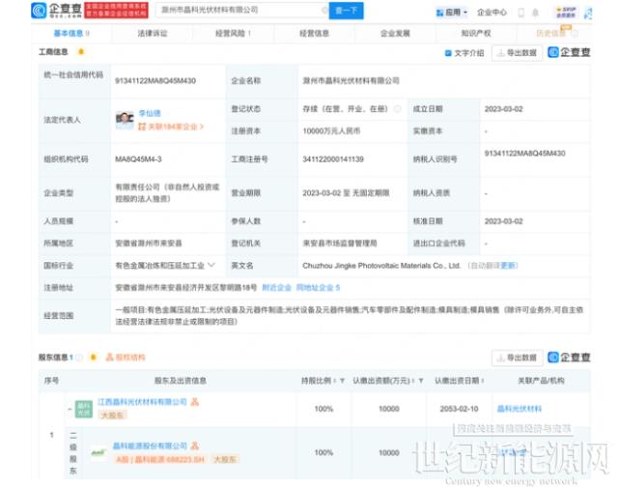This screenshot has width=618, height=490.
Task: Open the notification bell icon
Action: click(x=535, y=13)
